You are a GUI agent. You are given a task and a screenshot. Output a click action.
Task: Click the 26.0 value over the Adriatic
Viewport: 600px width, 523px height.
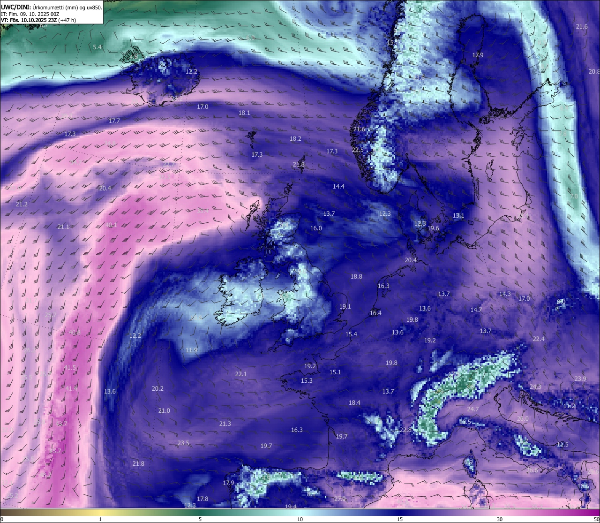[x=523, y=418]
